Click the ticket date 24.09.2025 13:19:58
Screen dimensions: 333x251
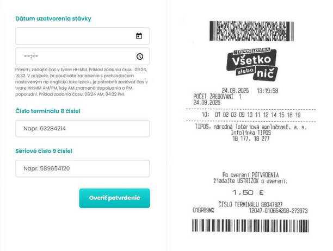point(250,91)
